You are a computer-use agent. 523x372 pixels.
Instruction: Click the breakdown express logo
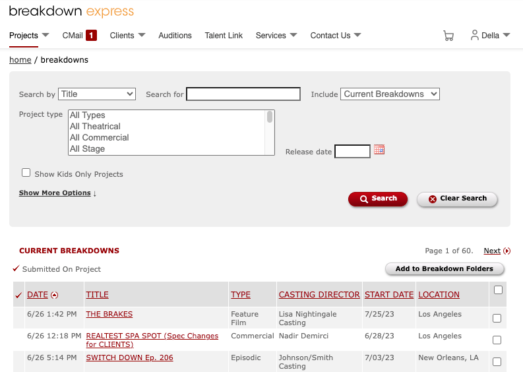[x=71, y=11]
